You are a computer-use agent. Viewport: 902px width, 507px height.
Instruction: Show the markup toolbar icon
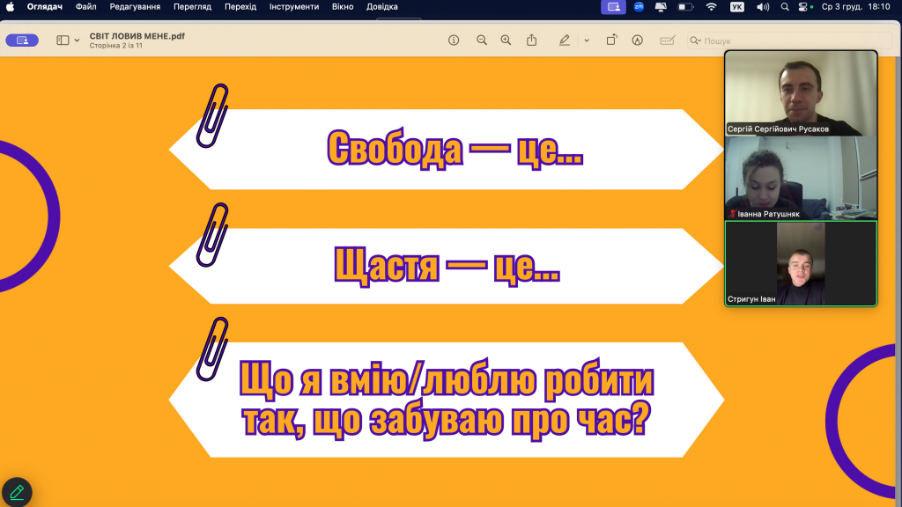pos(637,40)
